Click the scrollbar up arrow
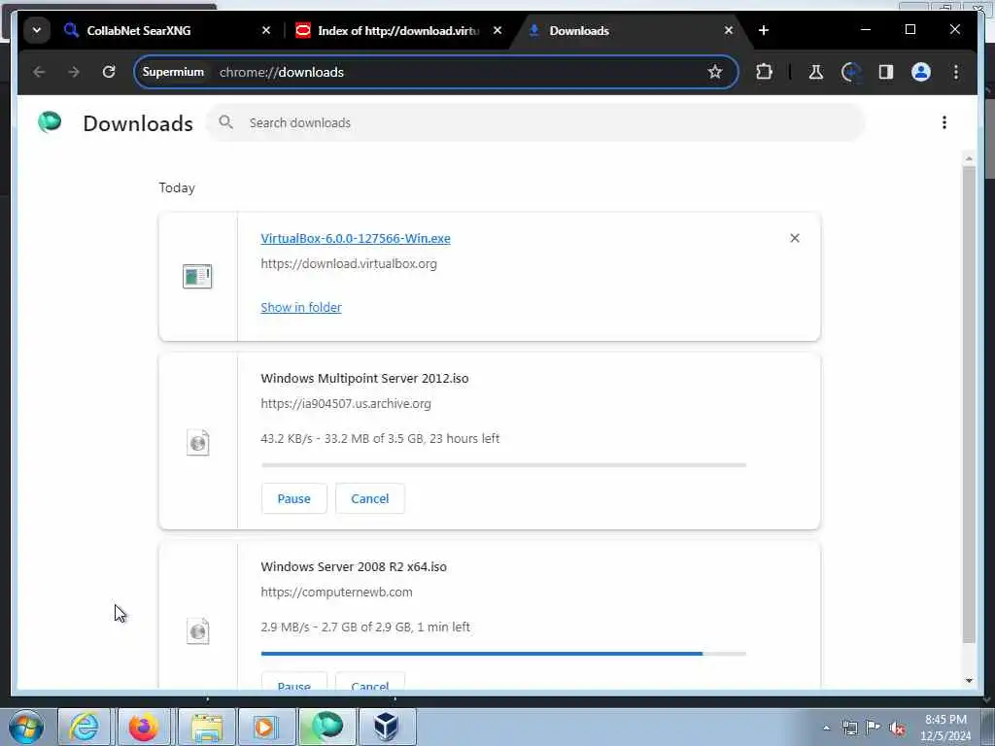 pos(969,158)
